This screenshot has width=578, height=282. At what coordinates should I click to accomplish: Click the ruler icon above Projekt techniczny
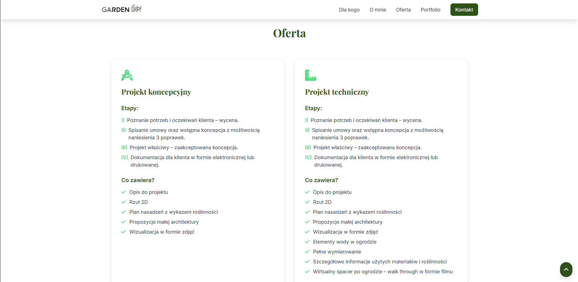click(x=310, y=75)
